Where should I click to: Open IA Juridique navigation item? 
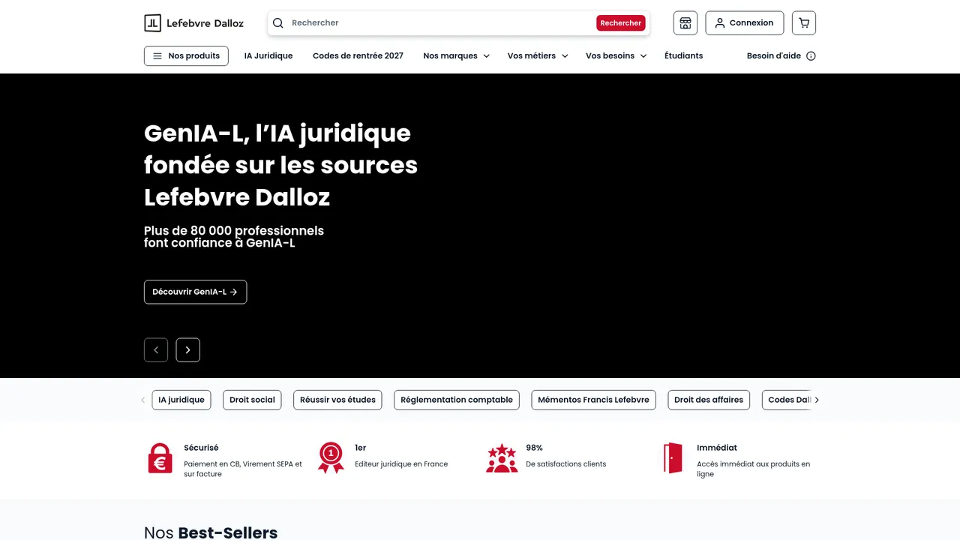coord(268,56)
